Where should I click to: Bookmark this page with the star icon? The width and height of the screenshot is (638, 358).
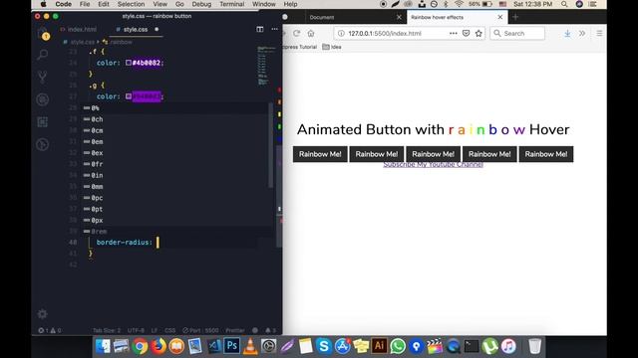pos(478,33)
